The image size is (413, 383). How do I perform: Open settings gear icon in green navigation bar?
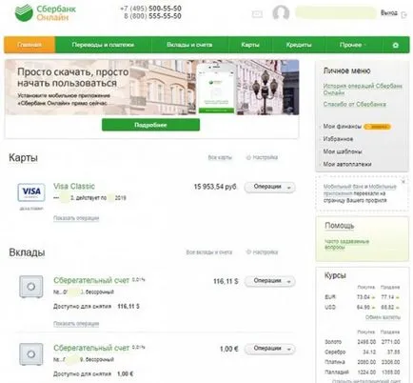[x=396, y=45]
